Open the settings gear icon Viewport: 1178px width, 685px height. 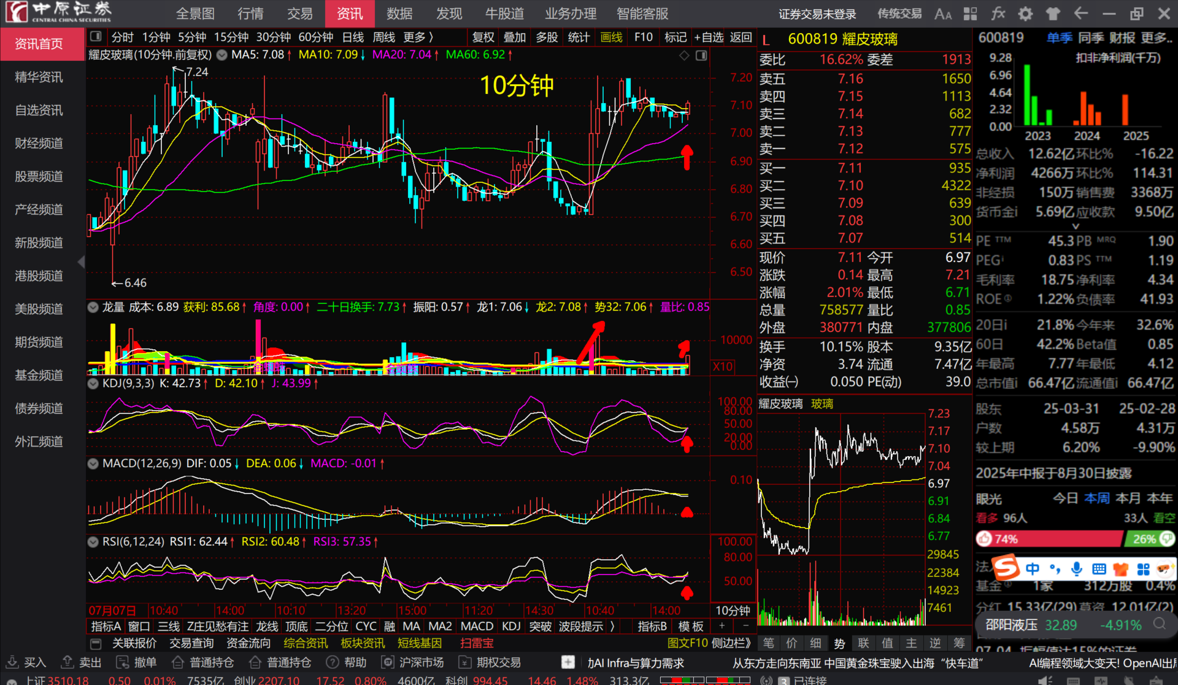click(1025, 14)
